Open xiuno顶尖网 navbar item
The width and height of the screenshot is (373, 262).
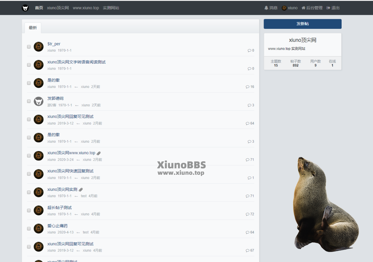(x=58, y=8)
